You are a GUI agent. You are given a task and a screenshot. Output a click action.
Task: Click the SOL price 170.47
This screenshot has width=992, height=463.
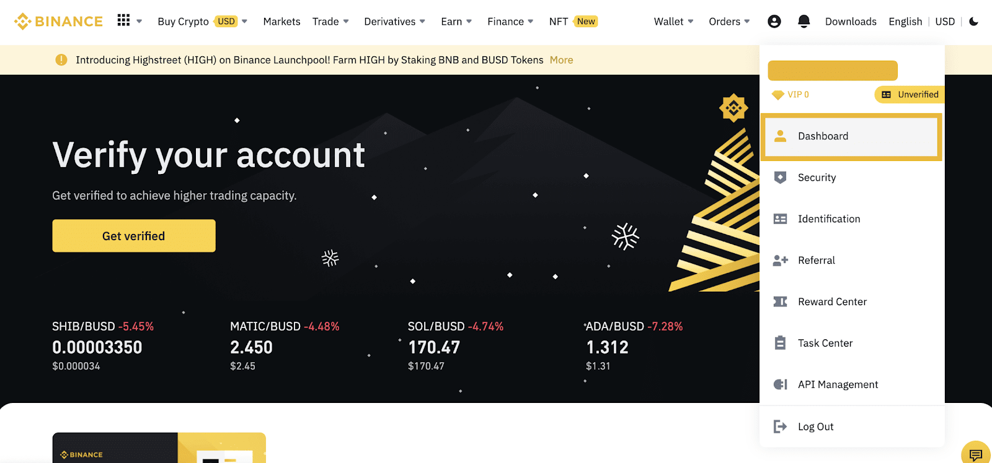point(434,347)
